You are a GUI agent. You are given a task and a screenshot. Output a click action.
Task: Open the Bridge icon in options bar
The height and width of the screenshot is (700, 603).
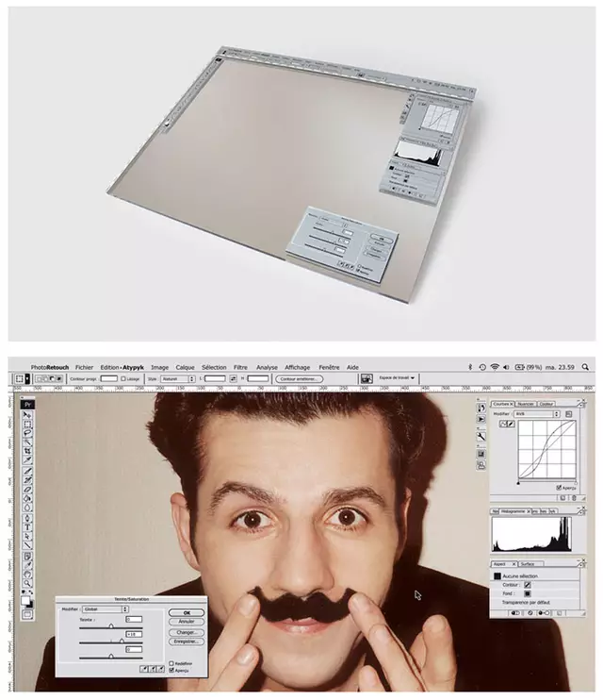pos(367,378)
